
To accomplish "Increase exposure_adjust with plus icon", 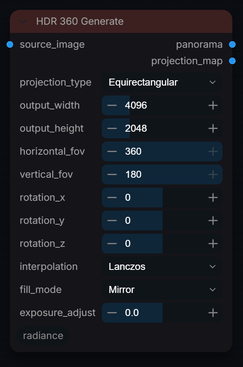I will click(x=213, y=313).
